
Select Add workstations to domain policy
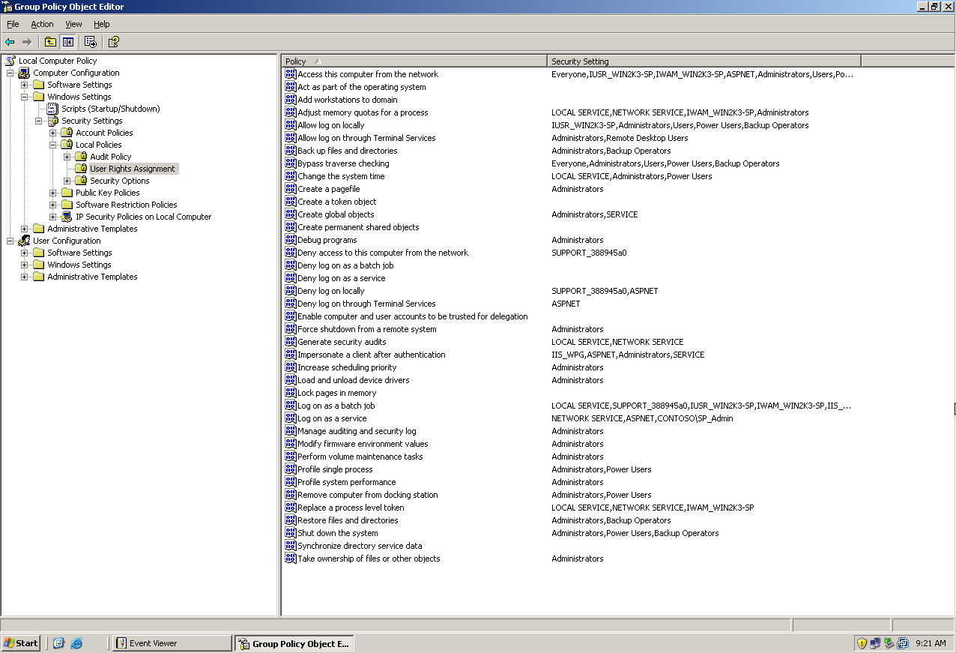point(348,100)
